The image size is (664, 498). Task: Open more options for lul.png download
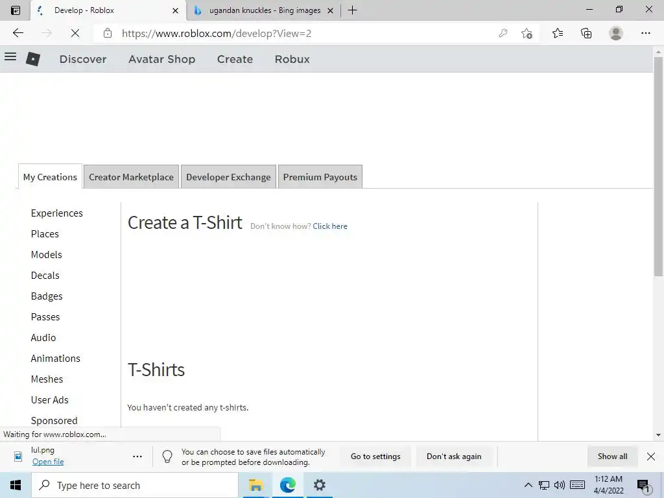click(x=137, y=456)
